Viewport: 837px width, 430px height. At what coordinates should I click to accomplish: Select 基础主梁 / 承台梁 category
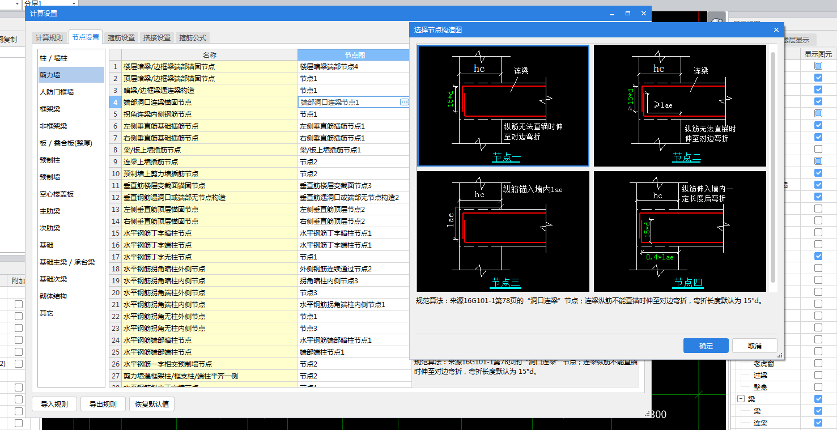click(x=71, y=262)
